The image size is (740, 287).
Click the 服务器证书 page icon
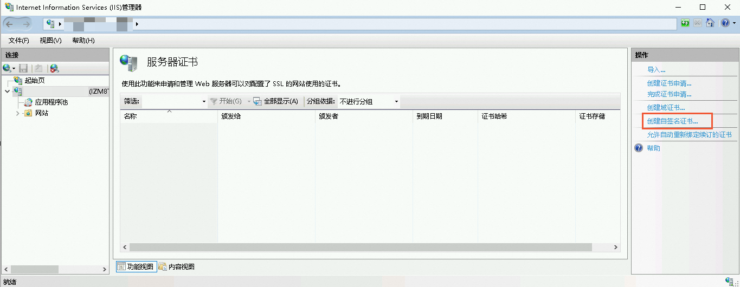click(x=128, y=63)
